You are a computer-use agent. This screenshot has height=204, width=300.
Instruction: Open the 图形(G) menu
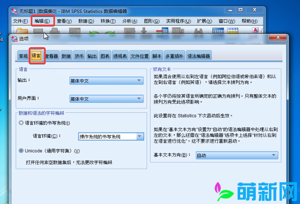click(152, 21)
